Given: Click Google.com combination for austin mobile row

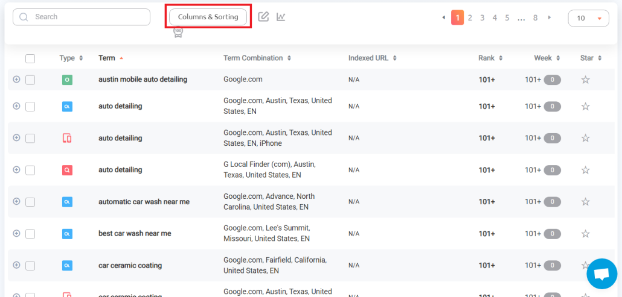Looking at the screenshot, I should pos(243,79).
